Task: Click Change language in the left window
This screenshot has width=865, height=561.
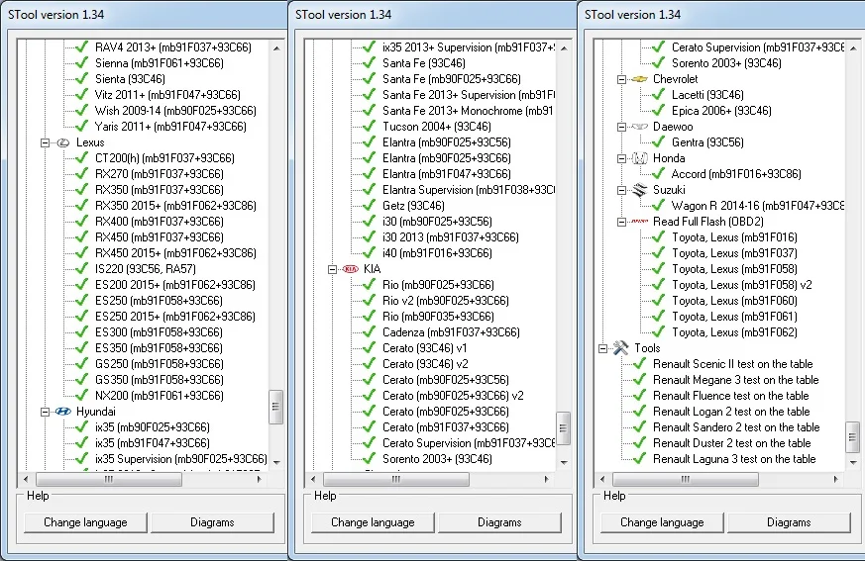Action: 85,522
